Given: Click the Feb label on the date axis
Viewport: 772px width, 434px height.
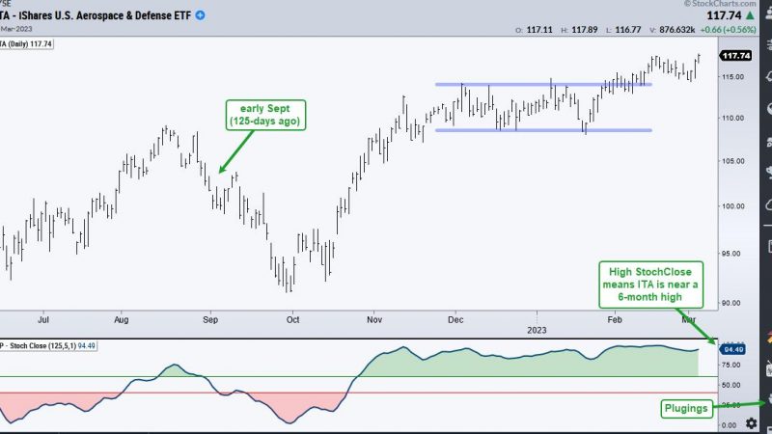Looking at the screenshot, I should pyautogui.click(x=615, y=320).
